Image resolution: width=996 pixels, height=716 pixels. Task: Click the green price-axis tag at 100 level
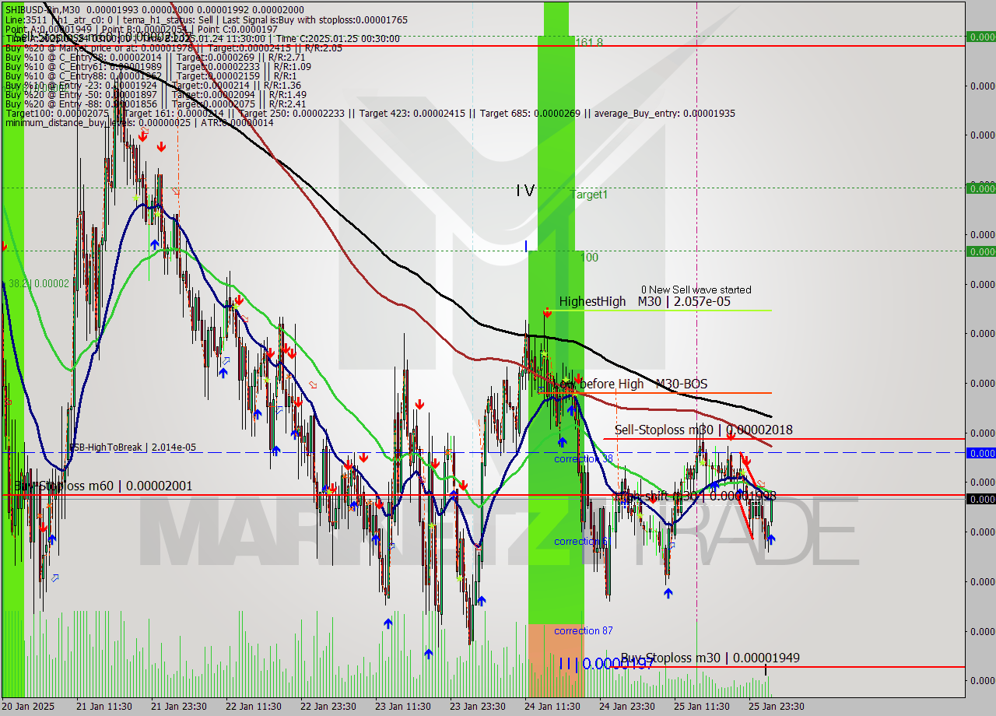980,251
